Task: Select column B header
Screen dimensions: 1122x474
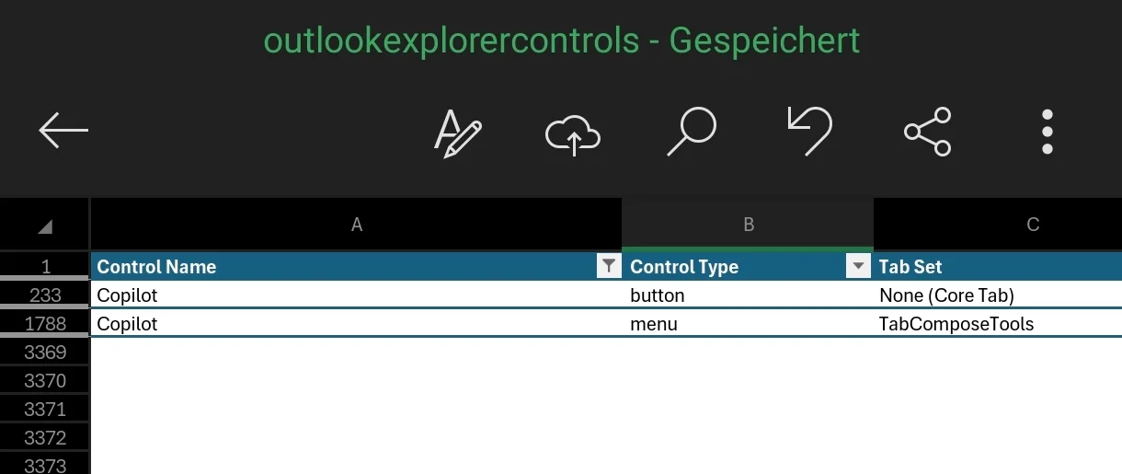Action: tap(748, 225)
